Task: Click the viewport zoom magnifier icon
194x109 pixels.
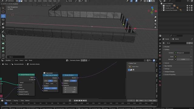Action: click(x=156, y=17)
